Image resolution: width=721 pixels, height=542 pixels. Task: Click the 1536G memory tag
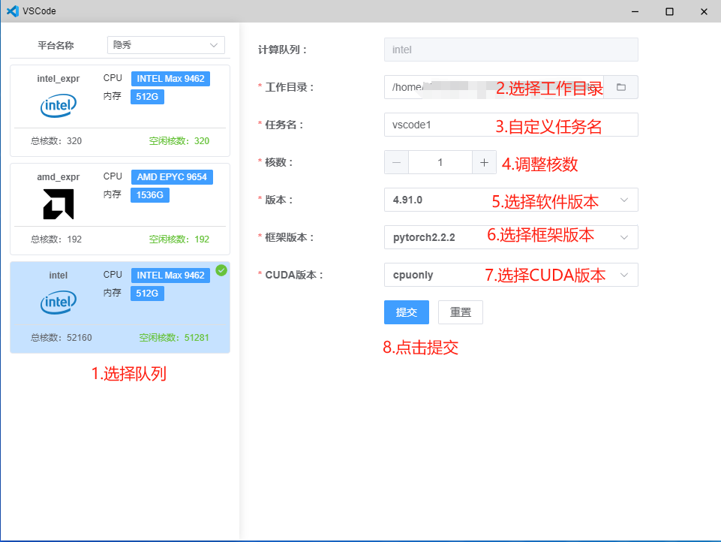click(150, 195)
